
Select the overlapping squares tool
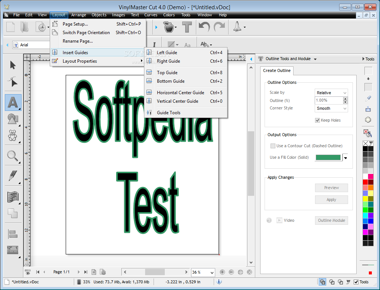click(13, 214)
